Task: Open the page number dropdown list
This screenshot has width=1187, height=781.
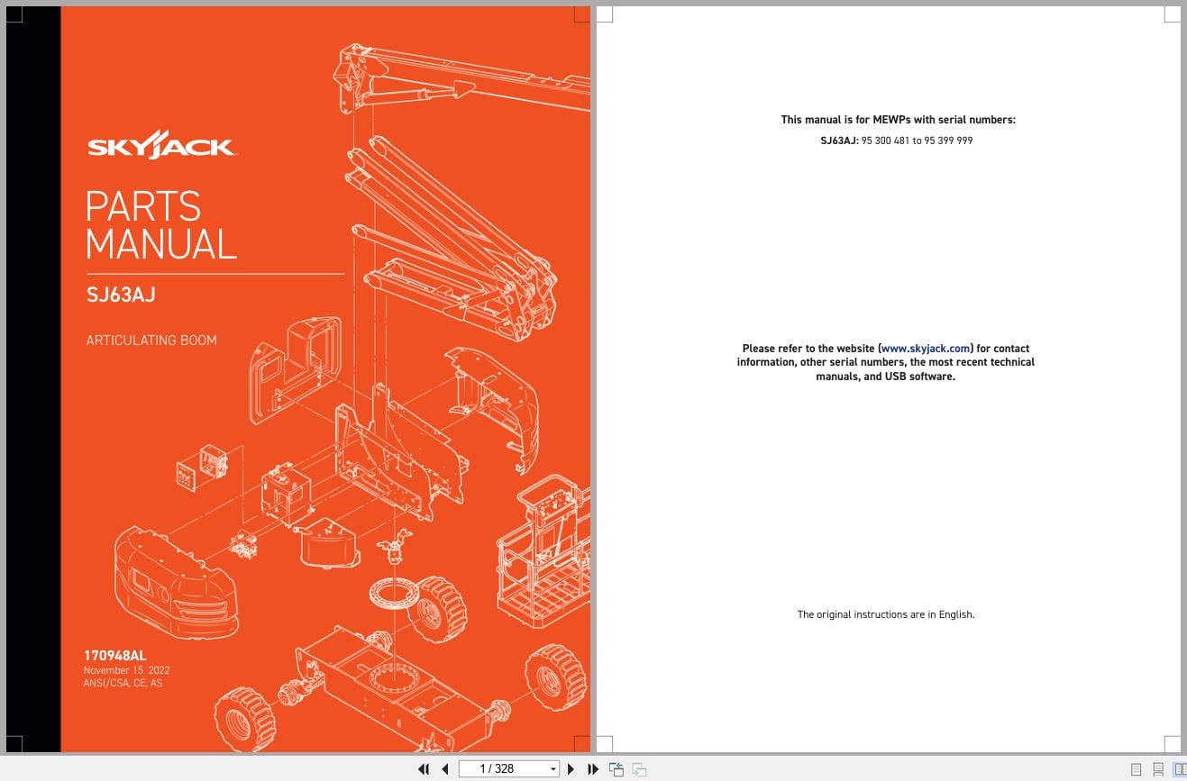Action: point(551,768)
